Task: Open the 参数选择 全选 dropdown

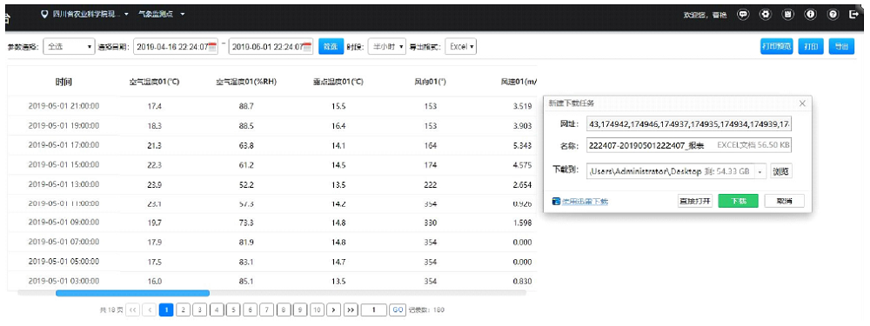Action: 69,47
